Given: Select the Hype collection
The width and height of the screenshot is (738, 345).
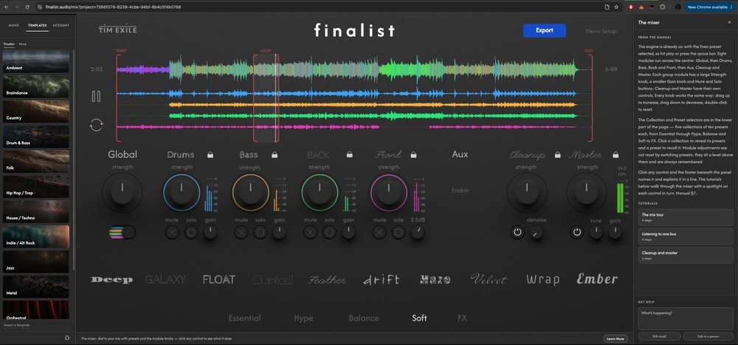Looking at the screenshot, I should tap(303, 318).
